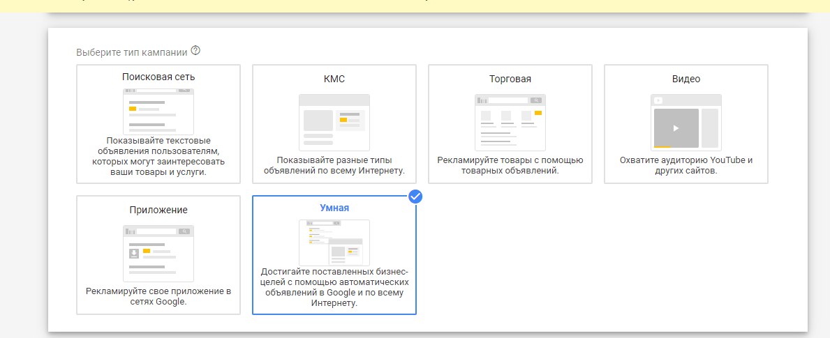
Task: Click text 'Показывайте текстовые объявления пользователям'
Action: 158,146
